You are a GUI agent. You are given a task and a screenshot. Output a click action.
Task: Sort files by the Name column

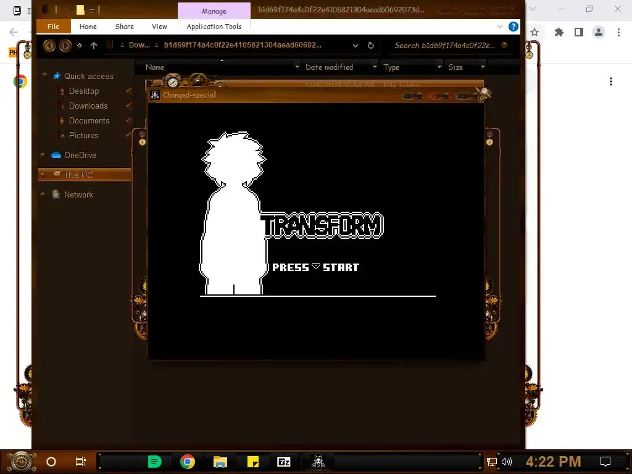coord(155,67)
